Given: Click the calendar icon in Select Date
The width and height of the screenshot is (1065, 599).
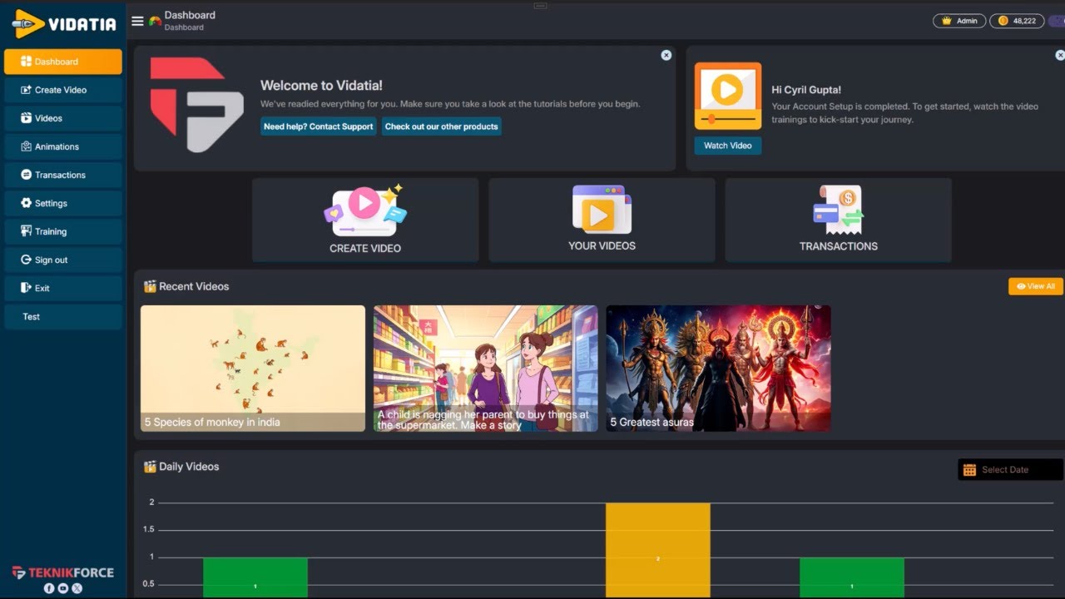Looking at the screenshot, I should tap(969, 470).
